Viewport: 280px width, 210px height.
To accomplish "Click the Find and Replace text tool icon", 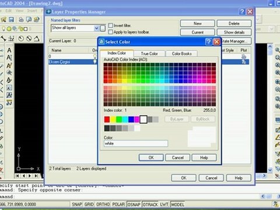I will [x=9, y=73].
